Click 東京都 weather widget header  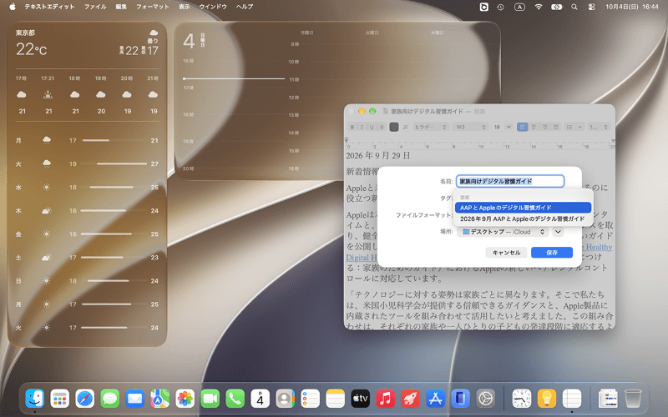pos(25,33)
